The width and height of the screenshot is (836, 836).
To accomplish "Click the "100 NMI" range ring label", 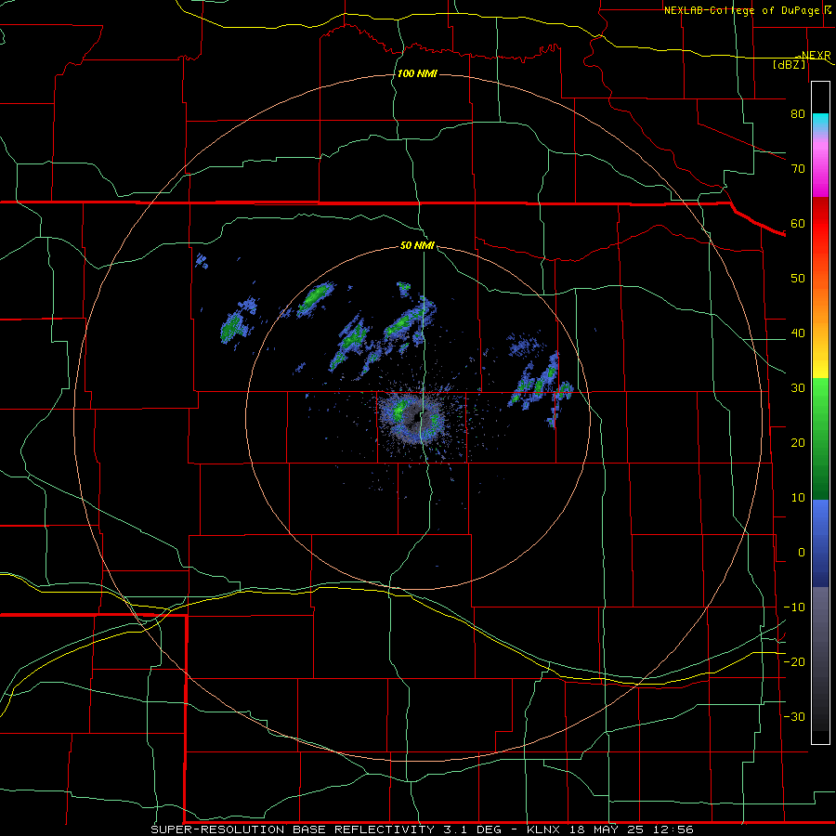I will pos(417,73).
